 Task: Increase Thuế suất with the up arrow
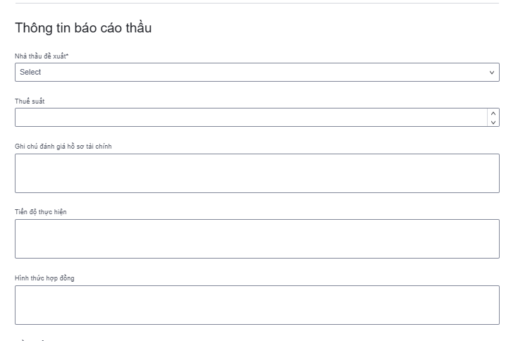point(493,113)
